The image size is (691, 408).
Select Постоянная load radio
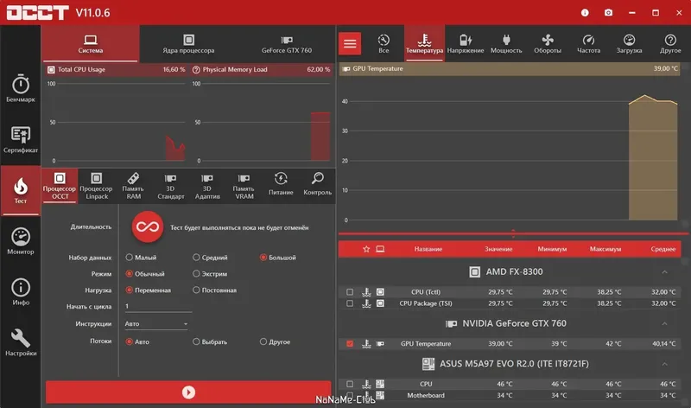point(196,290)
